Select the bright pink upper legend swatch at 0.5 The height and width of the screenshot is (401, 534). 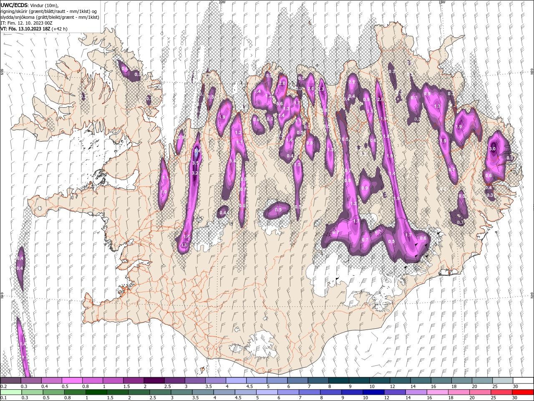click(x=72, y=381)
